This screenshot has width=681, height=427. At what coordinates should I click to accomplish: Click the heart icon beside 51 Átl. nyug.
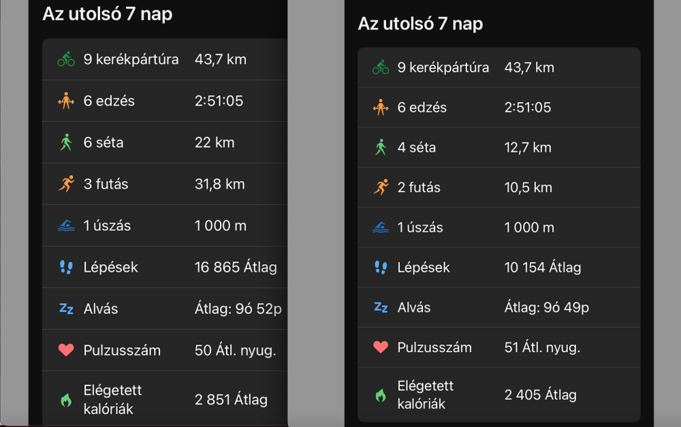(381, 347)
